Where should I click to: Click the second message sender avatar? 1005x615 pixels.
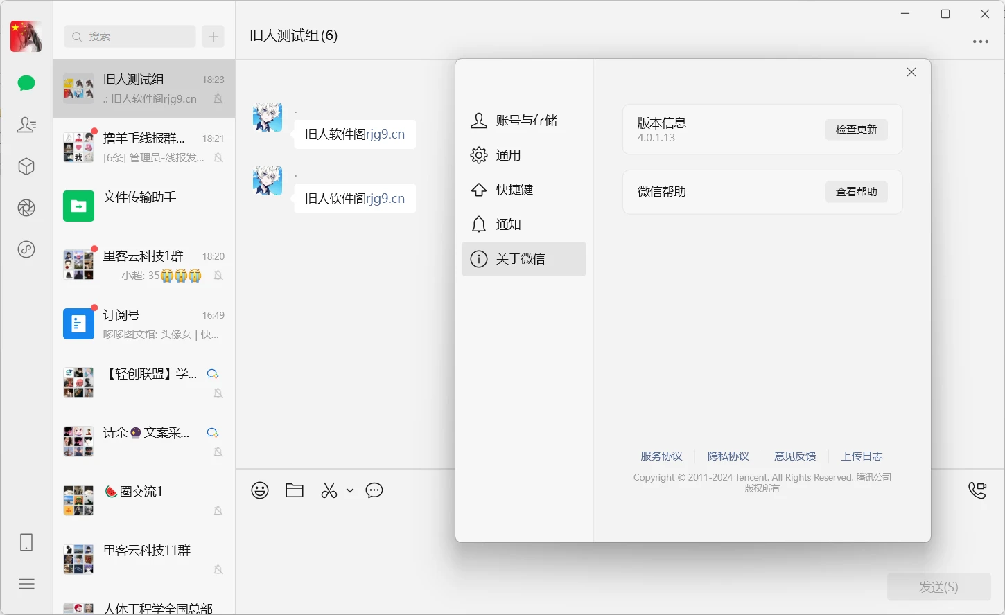(268, 181)
